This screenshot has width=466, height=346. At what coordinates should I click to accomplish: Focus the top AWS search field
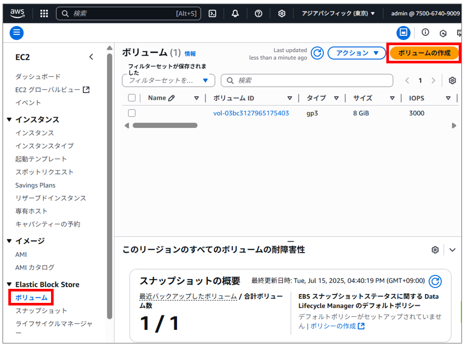point(129,14)
